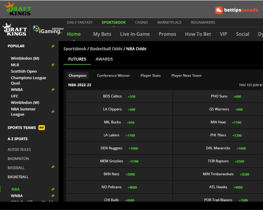Open the Social page
The width and height of the screenshot is (263, 210).
[242, 34]
